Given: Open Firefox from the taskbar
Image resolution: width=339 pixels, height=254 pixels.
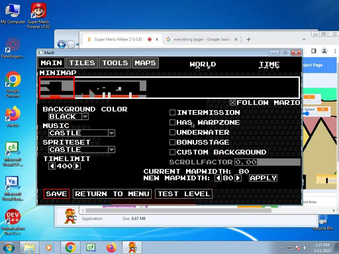Looking at the screenshot, I should 111,247.
